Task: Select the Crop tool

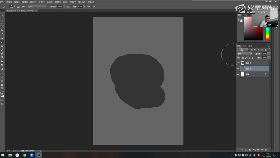Action: [x=2, y=30]
